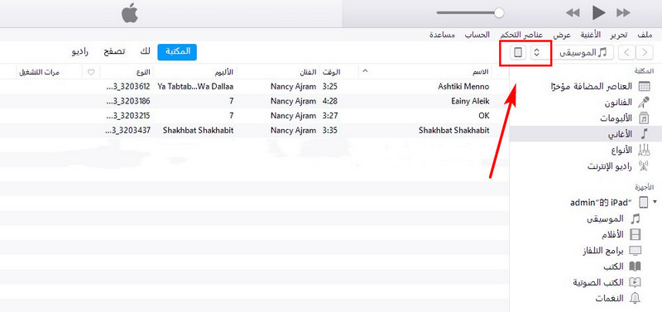Open the الحساب menu

point(477,36)
